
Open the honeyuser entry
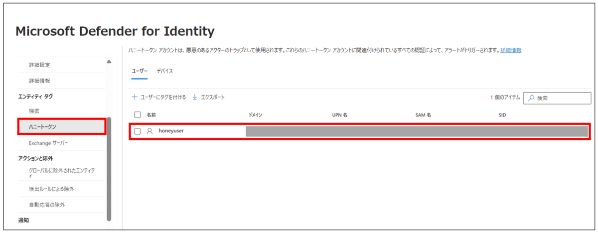171,131
